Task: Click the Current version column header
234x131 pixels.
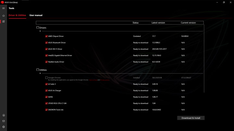Action: coord(188,23)
